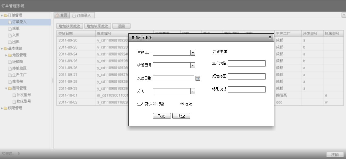Open 生产工厂 in the sidebar tree
This screenshot has height=159, width=346.
tap(25, 75)
